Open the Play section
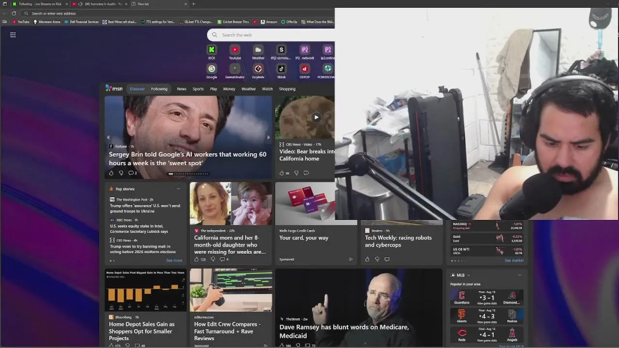Viewport: 619px width, 348px height. pyautogui.click(x=213, y=89)
